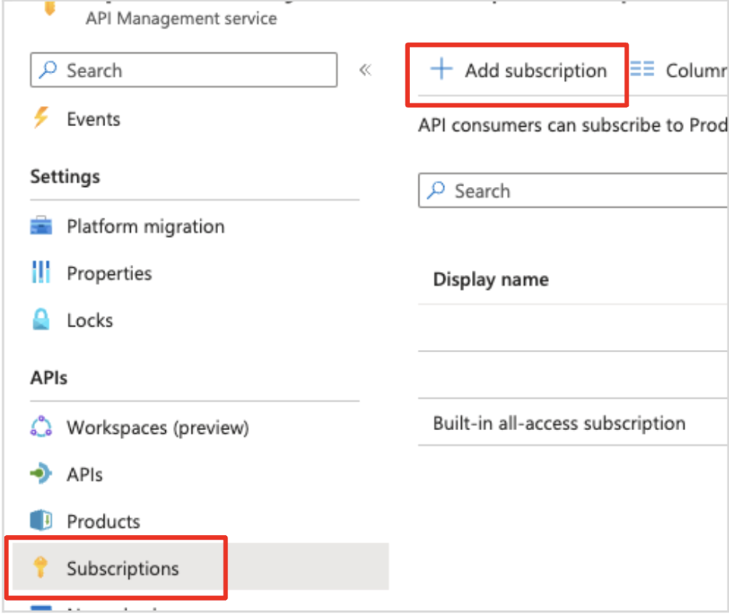Click the plus icon beside Add subscription
Viewport: 729px width, 614px height.
[x=441, y=70]
